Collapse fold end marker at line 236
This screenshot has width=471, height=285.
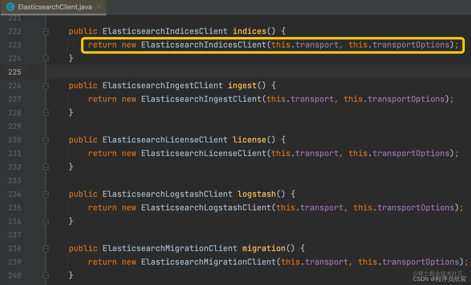click(x=45, y=221)
